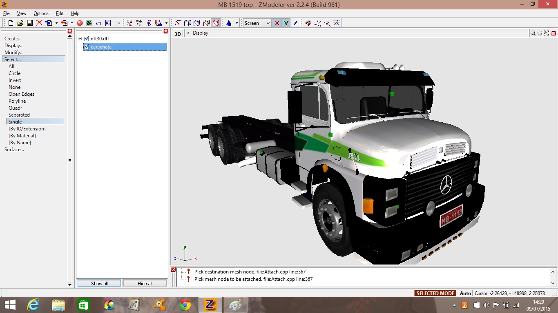The width and height of the screenshot is (558, 313).
Task: Select the active Objects level cube icon
Action: [x=216, y=23]
